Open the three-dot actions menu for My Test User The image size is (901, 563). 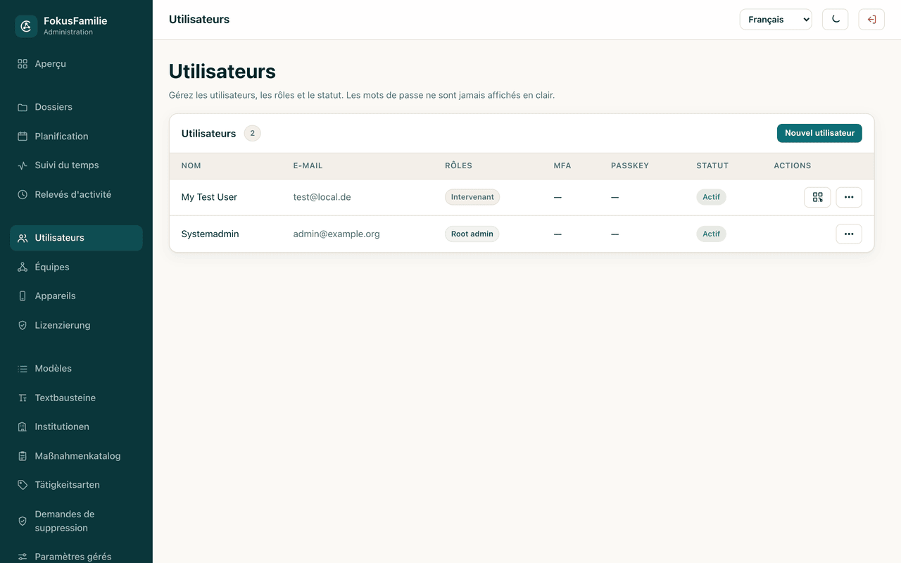pyautogui.click(x=849, y=197)
